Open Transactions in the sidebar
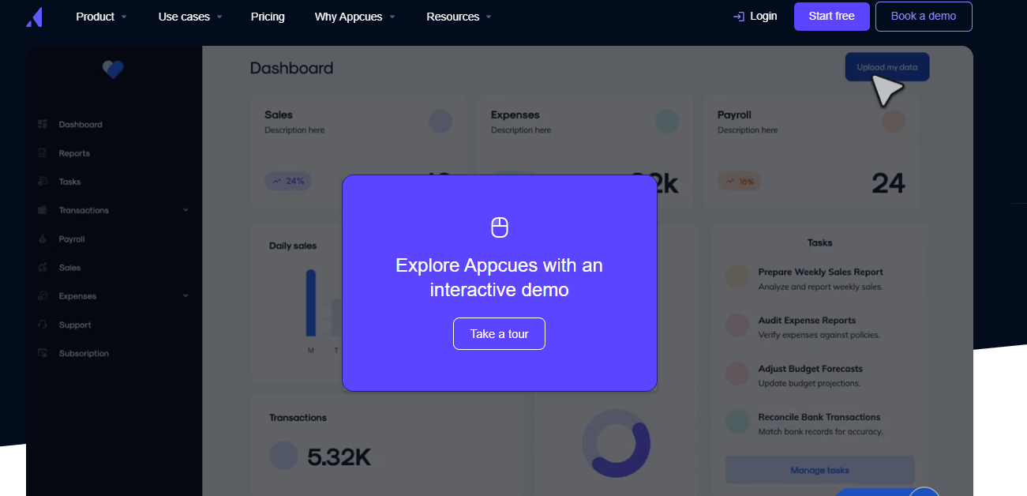 click(84, 210)
